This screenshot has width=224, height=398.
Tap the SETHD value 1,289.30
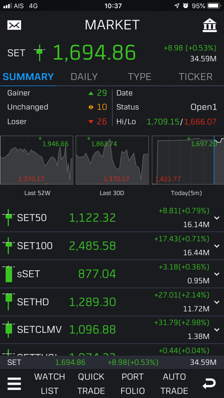(93, 302)
